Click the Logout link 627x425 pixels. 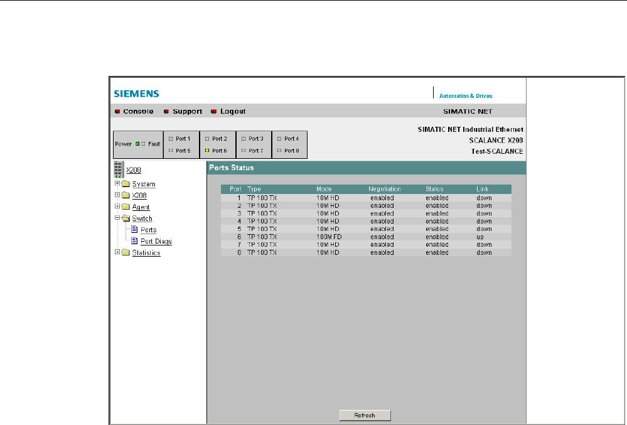pyautogui.click(x=233, y=112)
